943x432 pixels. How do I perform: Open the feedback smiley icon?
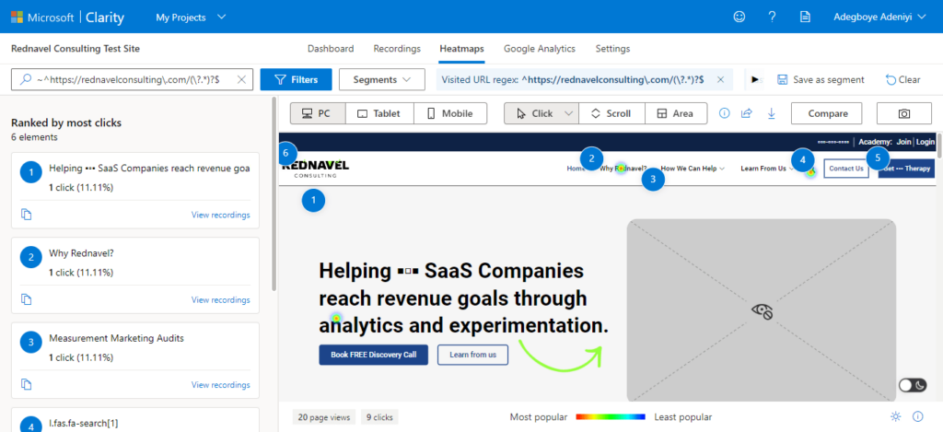click(739, 17)
